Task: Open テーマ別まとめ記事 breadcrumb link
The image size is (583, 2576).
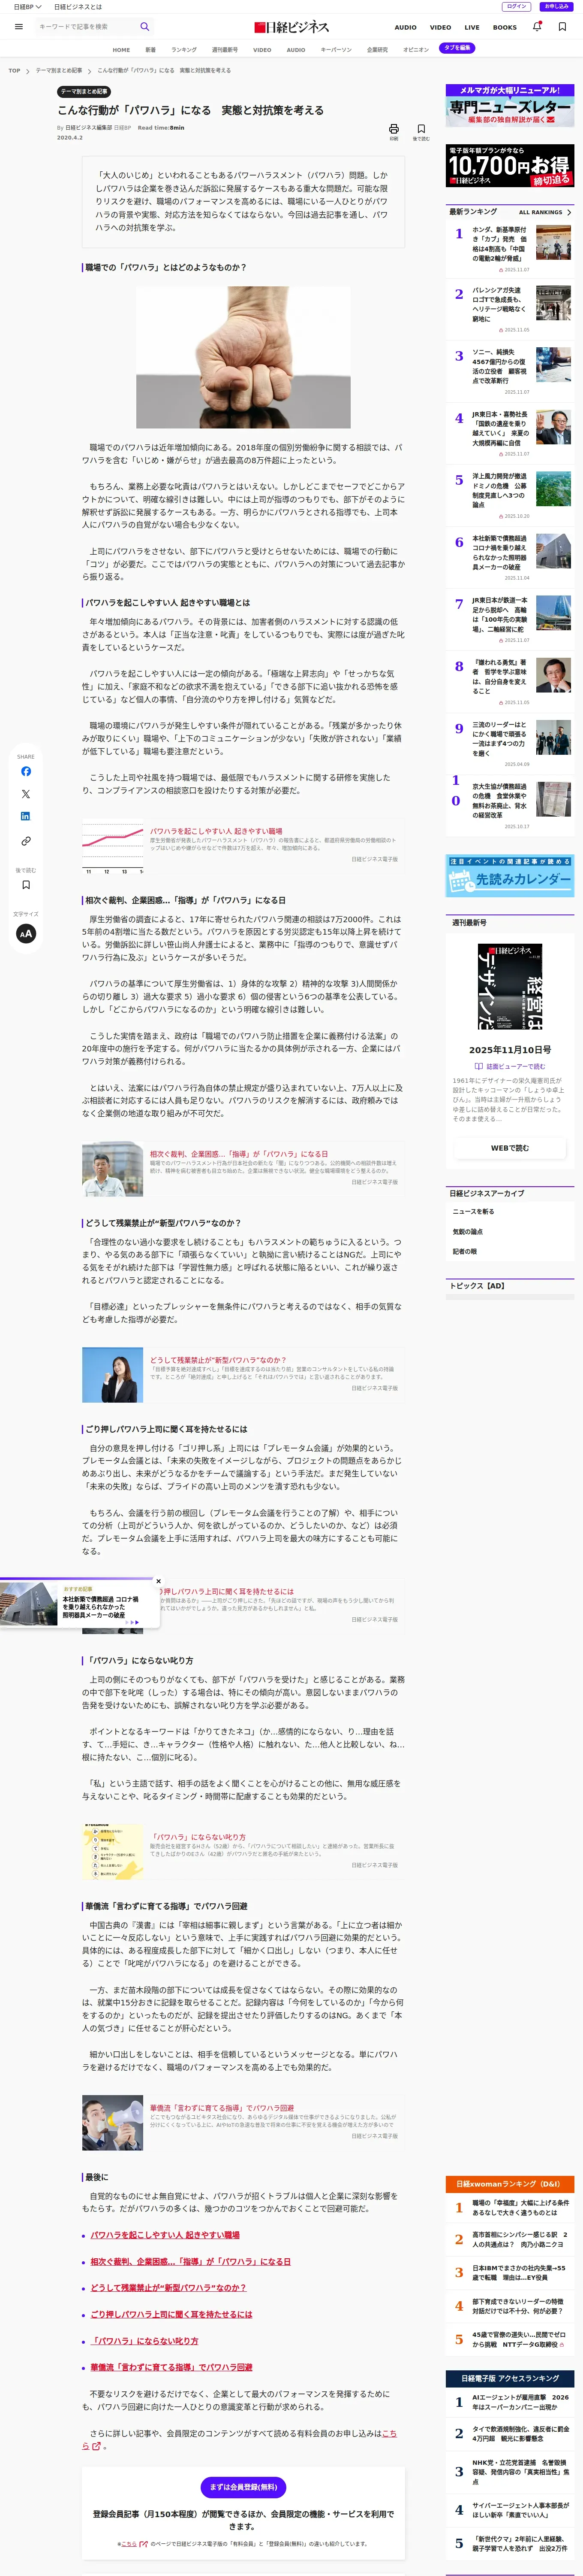Action: coord(59,71)
